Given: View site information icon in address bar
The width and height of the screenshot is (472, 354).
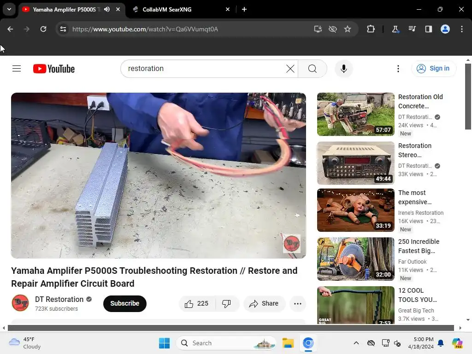Looking at the screenshot, I should tap(63, 29).
